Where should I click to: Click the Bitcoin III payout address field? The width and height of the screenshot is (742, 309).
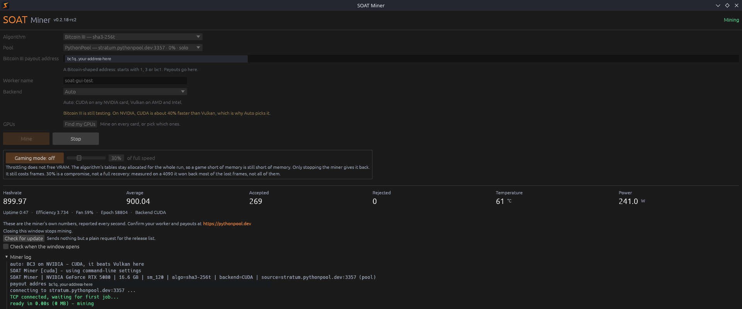tap(401, 59)
